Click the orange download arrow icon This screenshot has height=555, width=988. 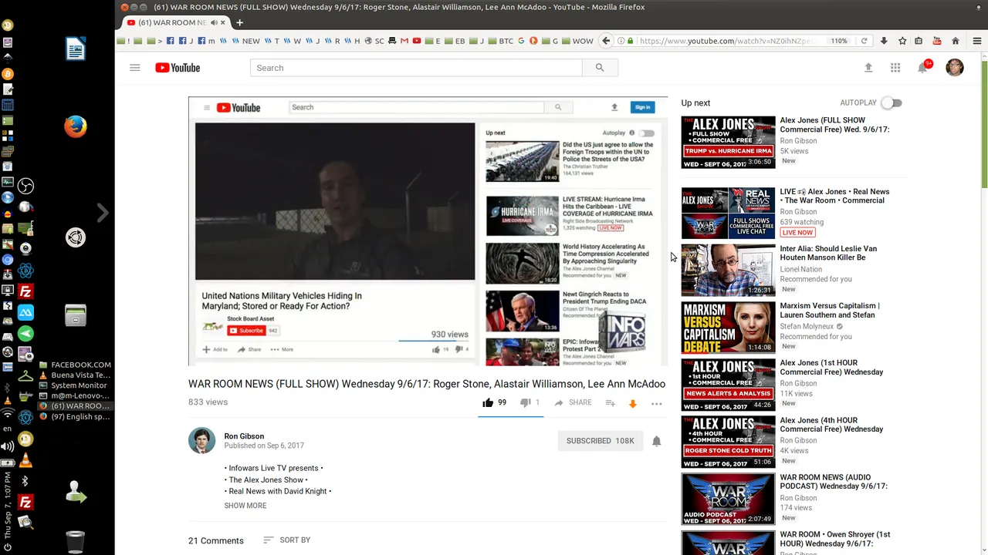(x=633, y=403)
